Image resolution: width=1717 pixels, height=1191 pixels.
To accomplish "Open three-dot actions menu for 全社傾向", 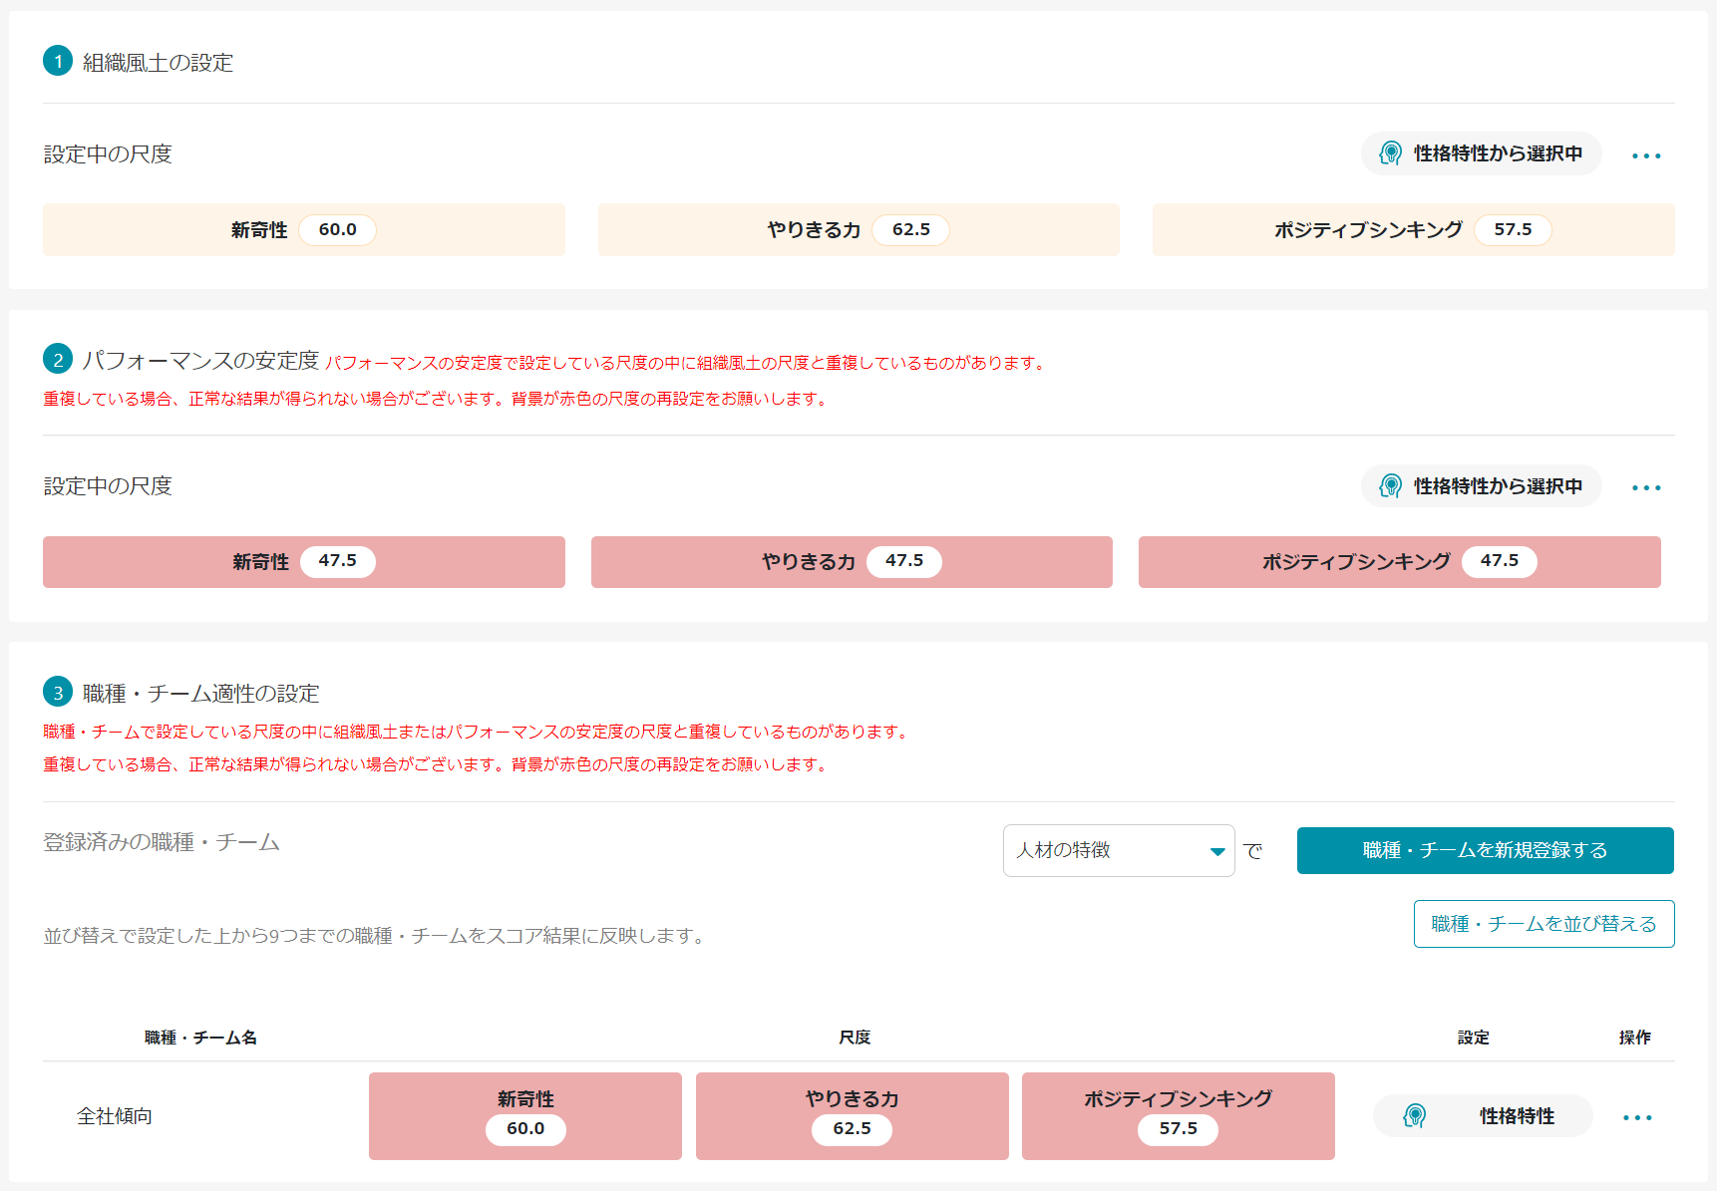I will click(x=1636, y=1117).
